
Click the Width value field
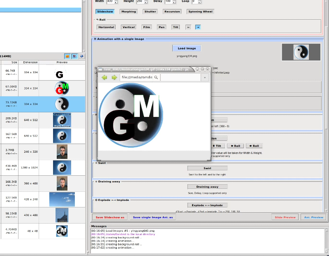pos(110,2)
